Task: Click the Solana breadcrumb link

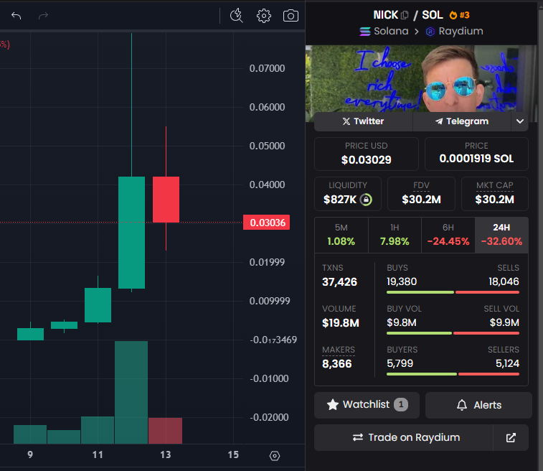Action: pos(391,31)
